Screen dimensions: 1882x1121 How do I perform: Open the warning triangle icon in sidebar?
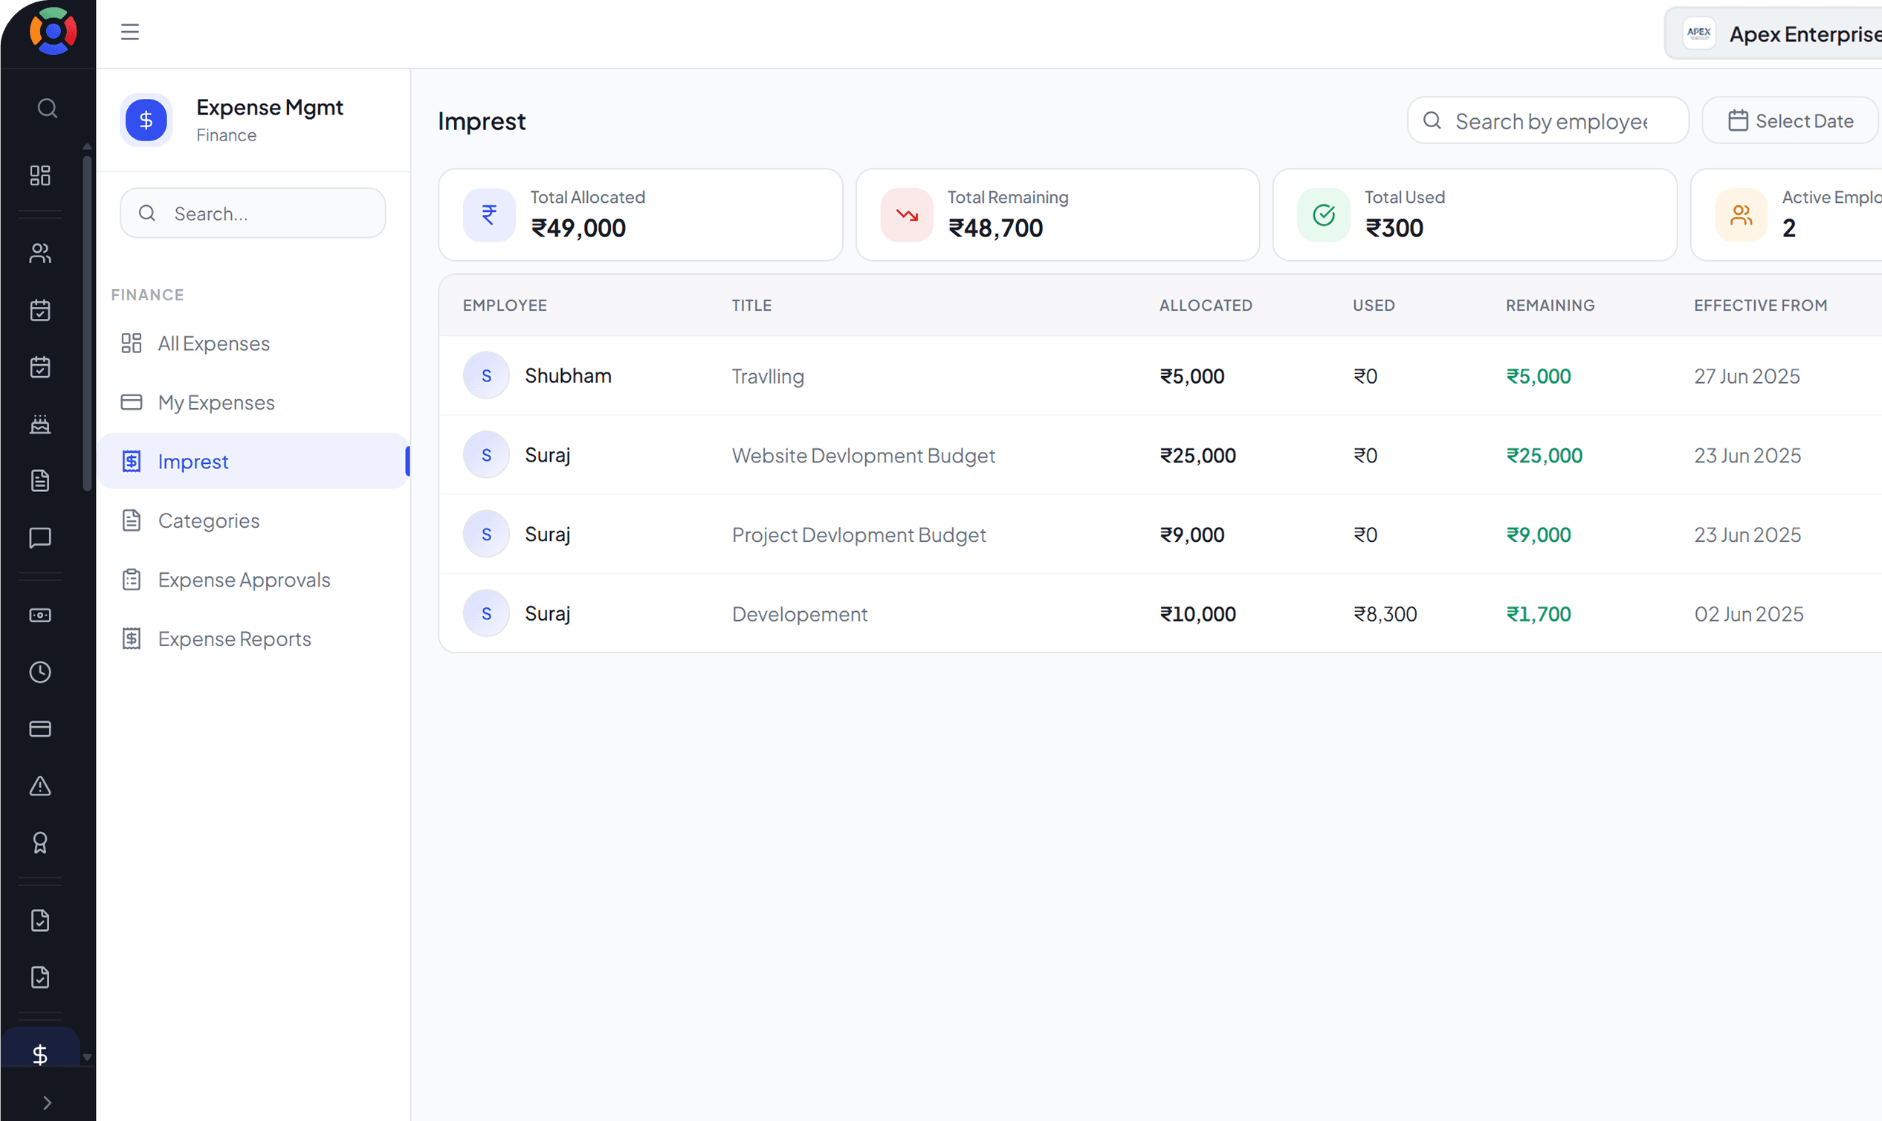[40, 786]
